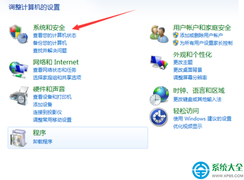
Task: Click the Hardware and Sound printer icon
Action: point(19,96)
